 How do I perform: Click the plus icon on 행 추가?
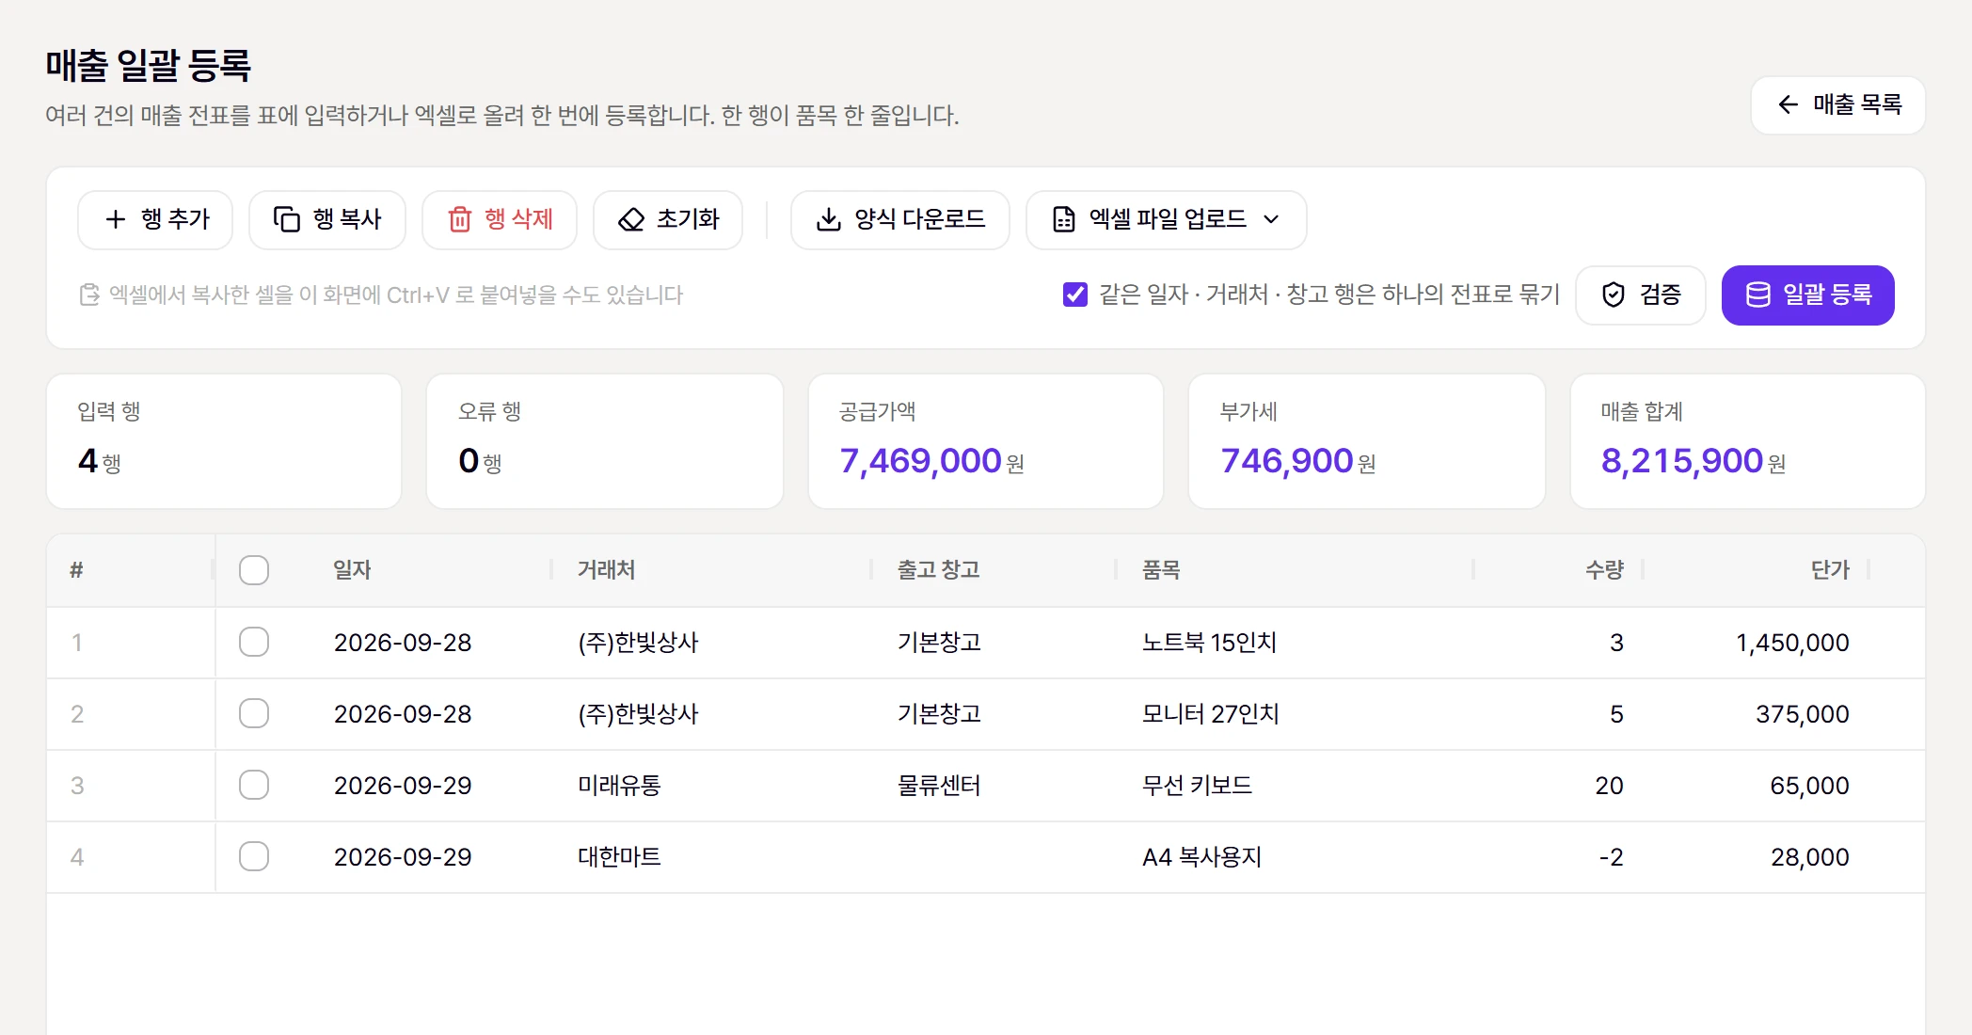tap(116, 219)
